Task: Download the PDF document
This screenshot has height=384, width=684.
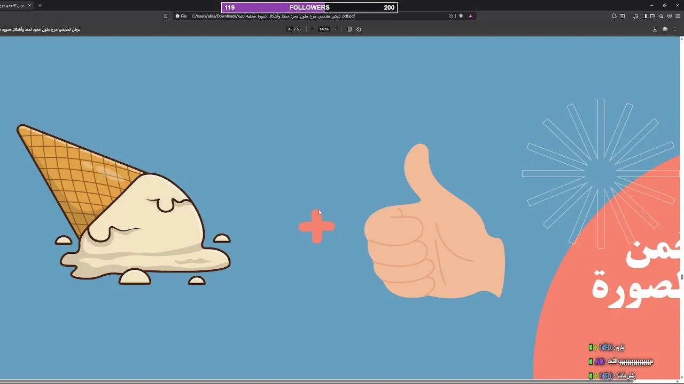Action: tap(655, 29)
